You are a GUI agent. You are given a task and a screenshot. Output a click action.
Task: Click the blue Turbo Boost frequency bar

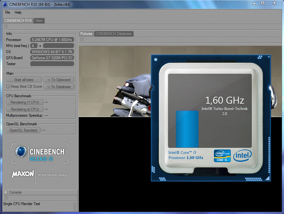pyautogui.click(x=187, y=129)
